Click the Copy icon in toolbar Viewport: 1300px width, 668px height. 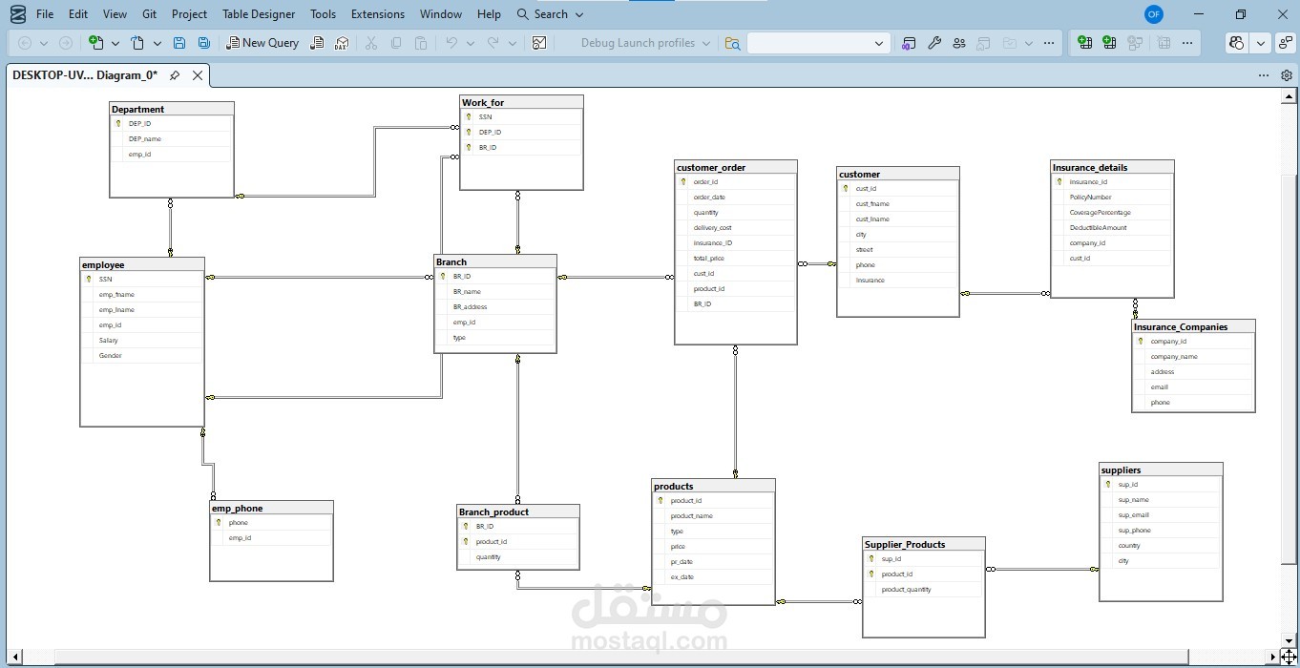coord(396,43)
